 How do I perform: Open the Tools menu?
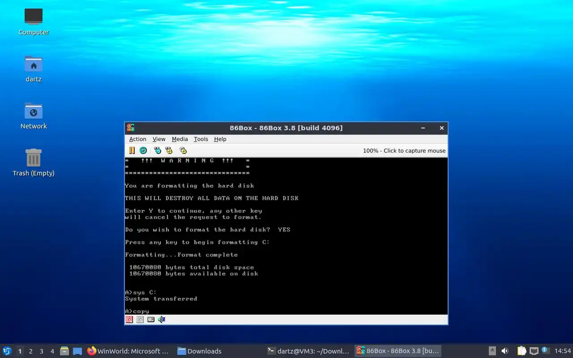[201, 139]
